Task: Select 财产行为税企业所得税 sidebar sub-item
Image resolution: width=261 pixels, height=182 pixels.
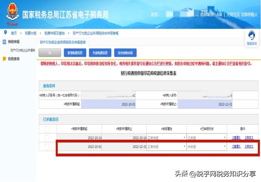Action: (x=23, y=50)
